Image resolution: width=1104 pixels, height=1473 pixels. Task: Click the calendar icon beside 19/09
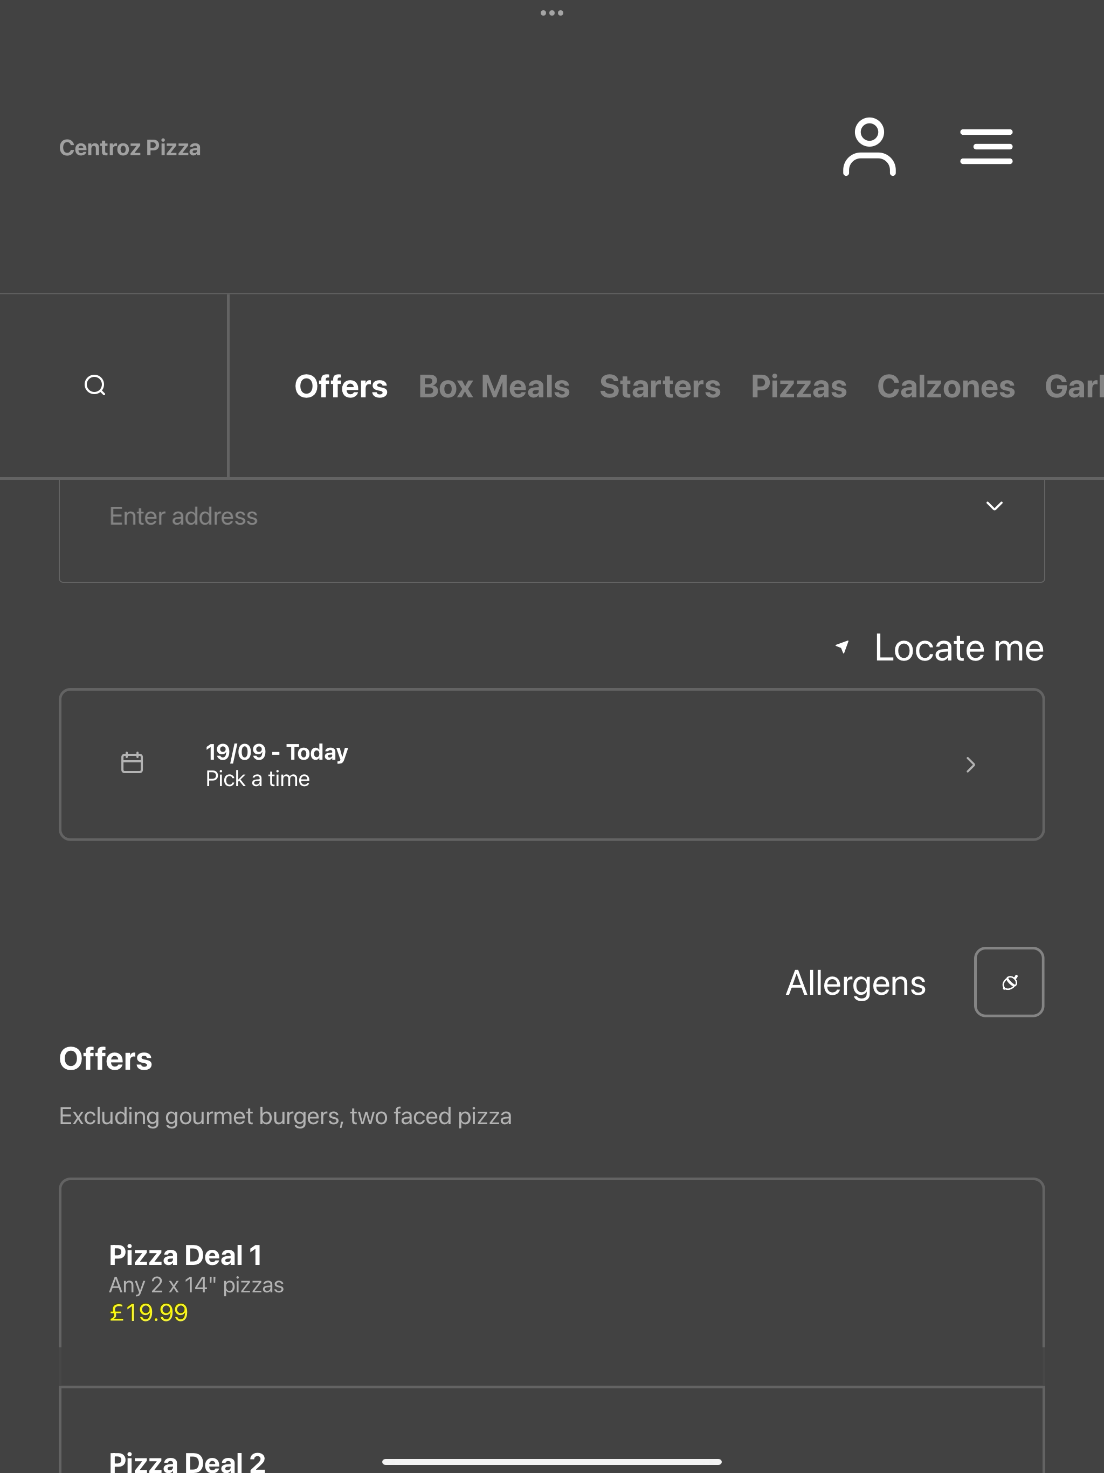tap(132, 763)
